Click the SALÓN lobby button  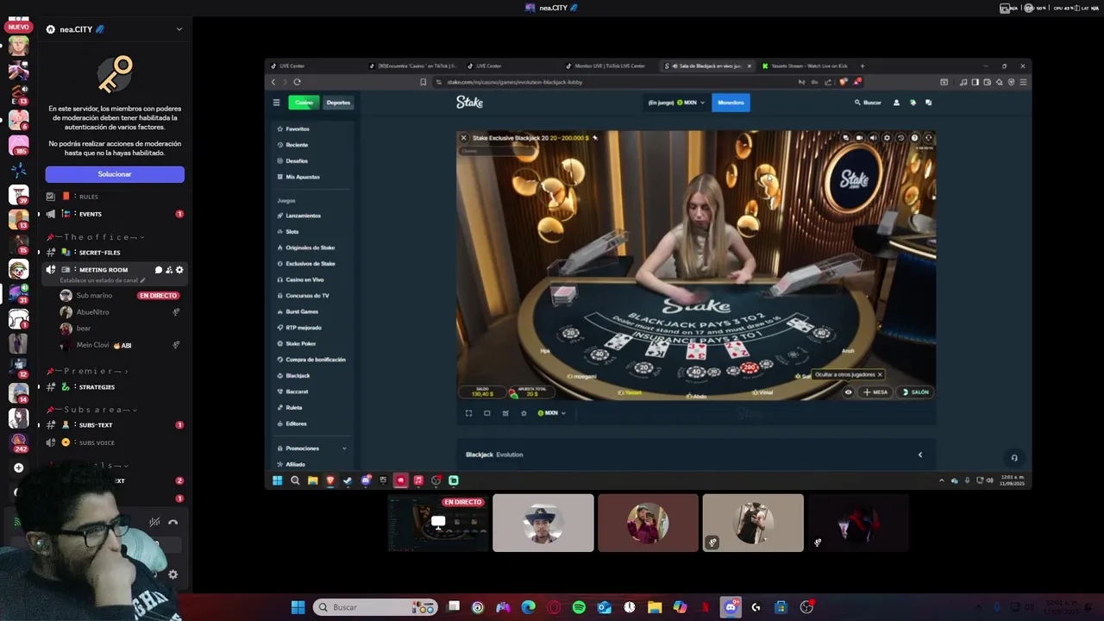point(915,392)
